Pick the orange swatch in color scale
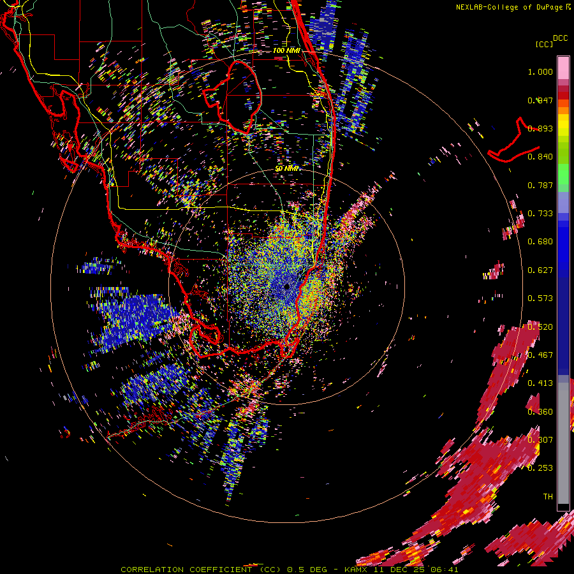 click(x=563, y=110)
